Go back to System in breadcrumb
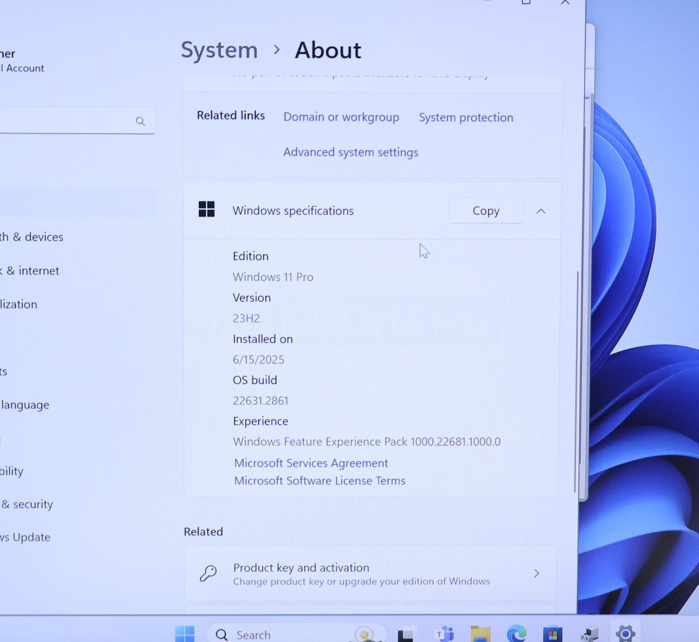 [x=219, y=50]
